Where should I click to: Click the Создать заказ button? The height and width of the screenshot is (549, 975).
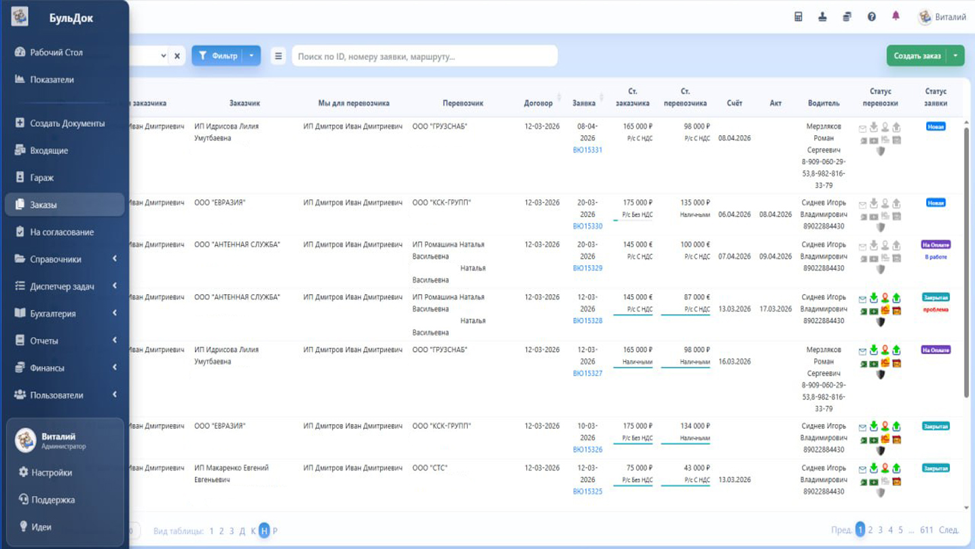pyautogui.click(x=917, y=56)
